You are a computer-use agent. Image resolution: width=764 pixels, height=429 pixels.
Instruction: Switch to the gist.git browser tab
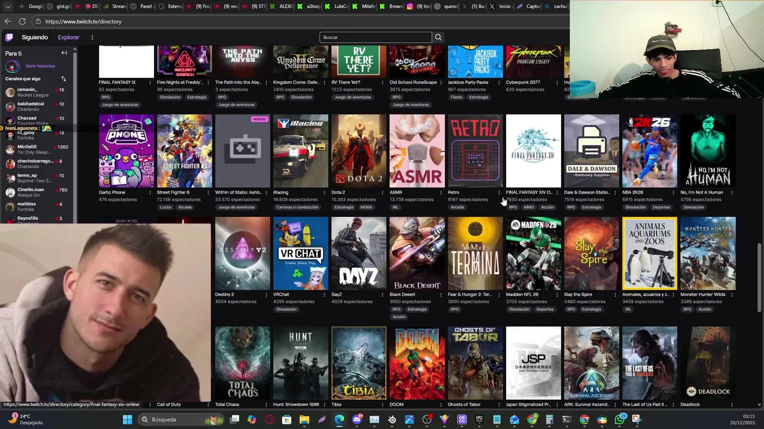[x=60, y=7]
